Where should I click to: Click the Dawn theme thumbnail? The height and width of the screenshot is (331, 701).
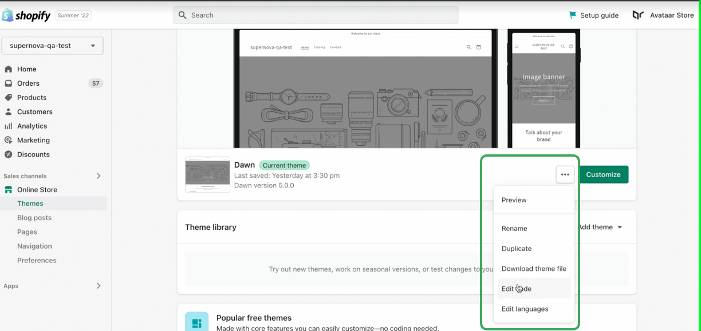pos(207,174)
